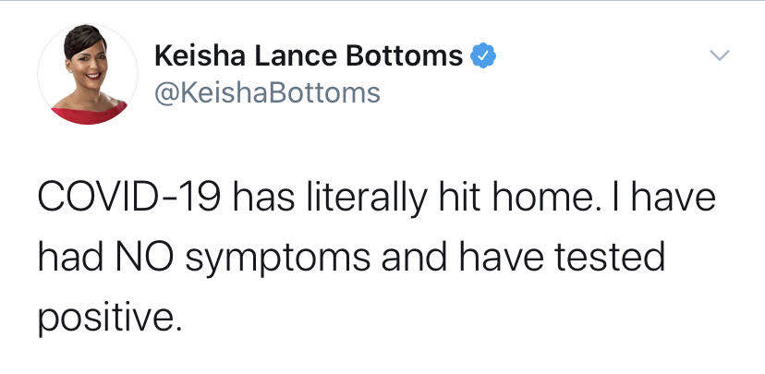Click the word COVID-19 in the tweet

(129, 196)
